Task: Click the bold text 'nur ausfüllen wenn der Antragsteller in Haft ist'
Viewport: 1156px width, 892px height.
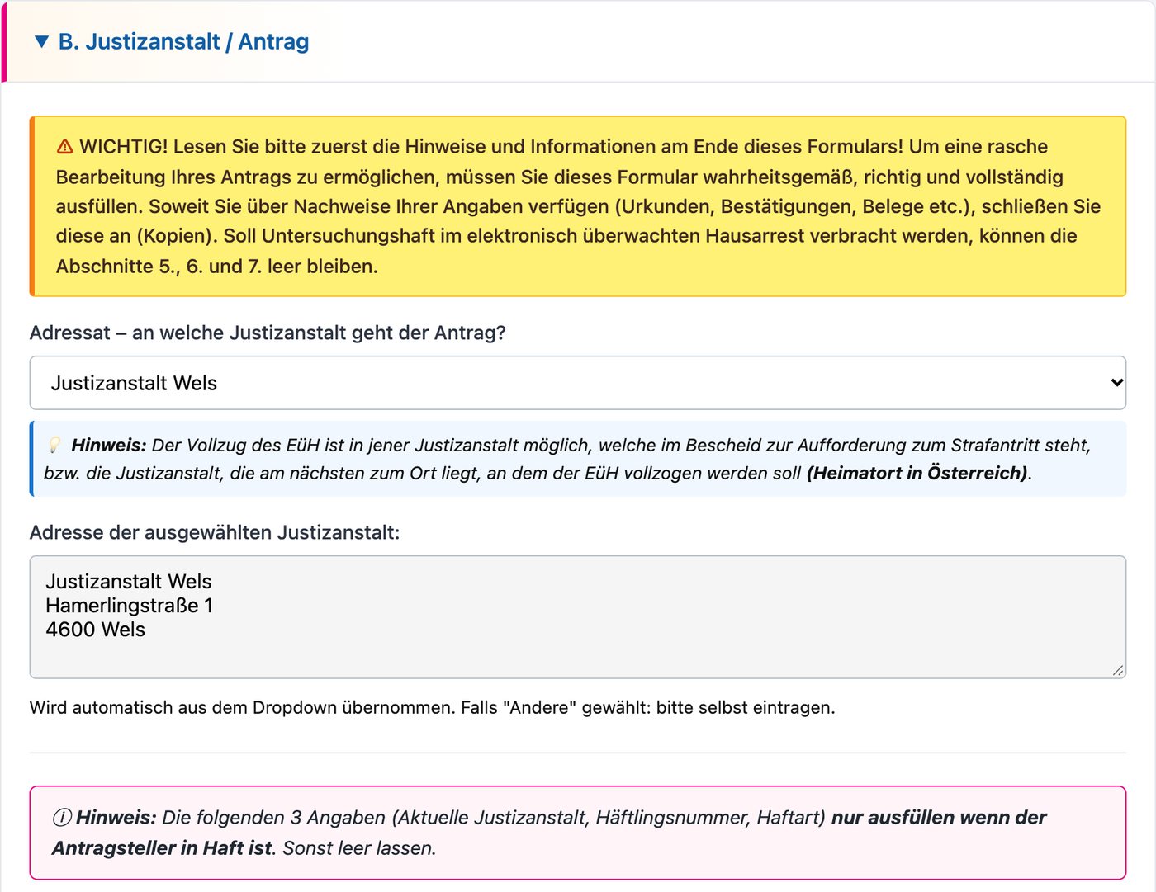Action: pyautogui.click(x=549, y=833)
